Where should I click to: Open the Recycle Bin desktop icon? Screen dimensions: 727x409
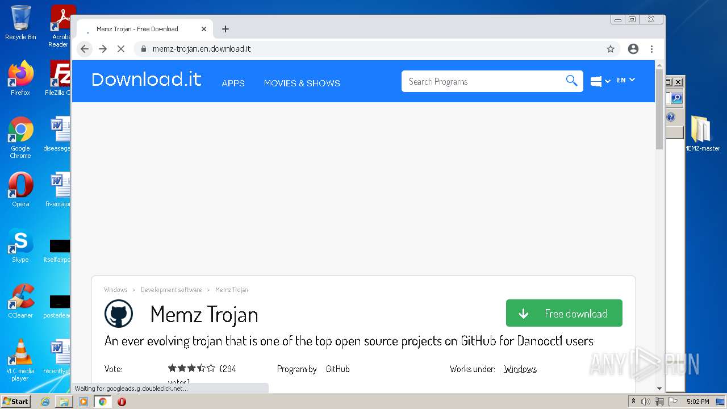point(20,23)
